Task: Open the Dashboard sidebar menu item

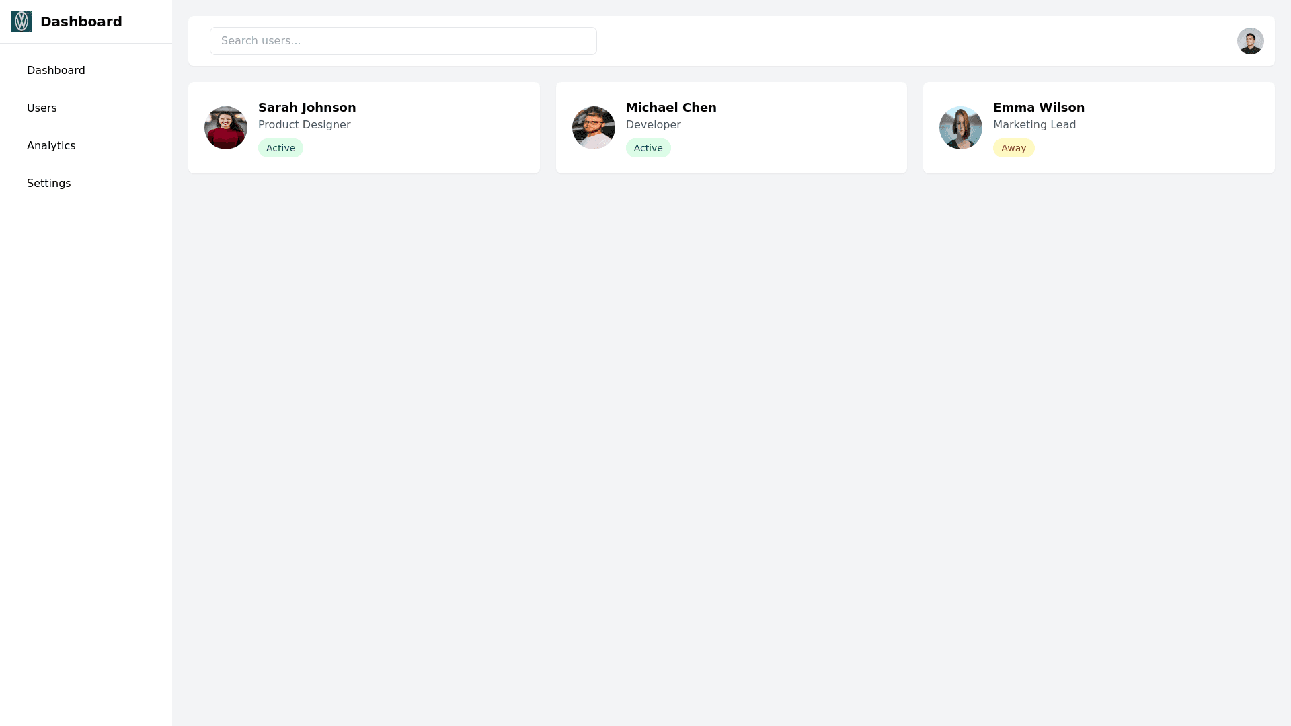Action: pos(56,71)
